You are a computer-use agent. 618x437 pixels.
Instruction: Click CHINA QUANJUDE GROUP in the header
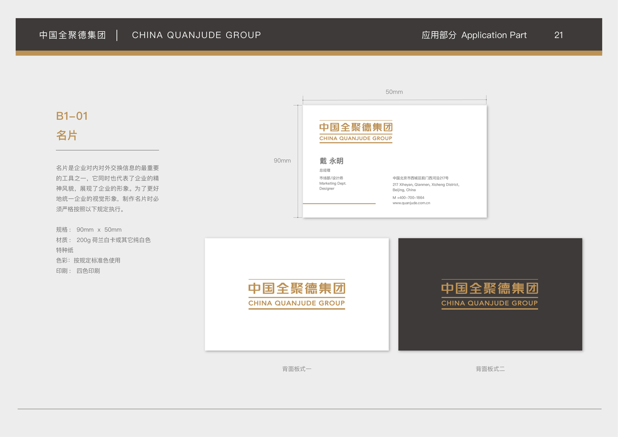coord(196,35)
